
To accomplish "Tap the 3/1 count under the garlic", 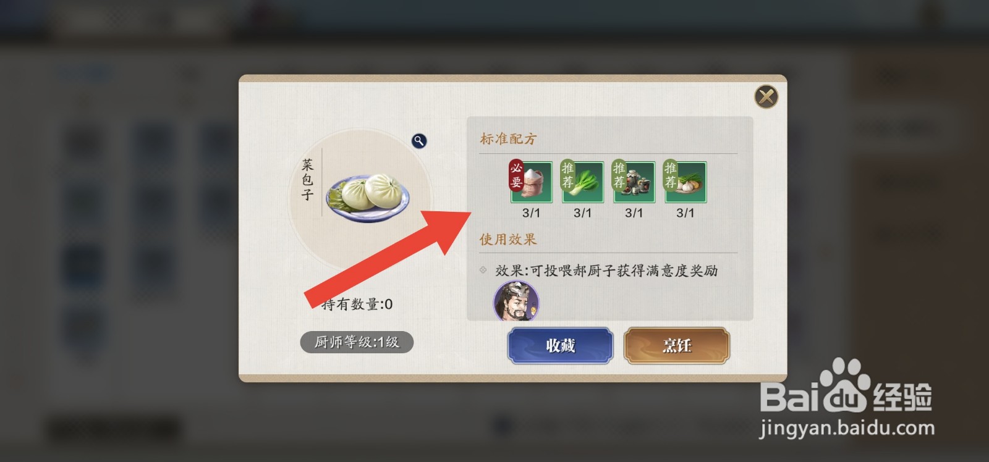I will (685, 213).
